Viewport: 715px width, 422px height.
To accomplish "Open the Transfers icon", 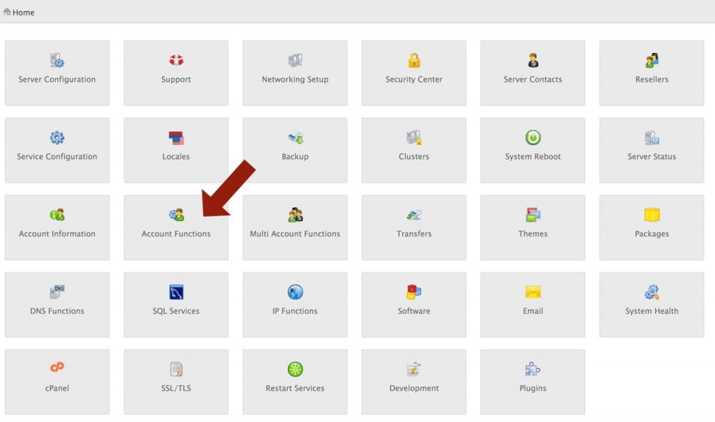I will click(x=414, y=215).
